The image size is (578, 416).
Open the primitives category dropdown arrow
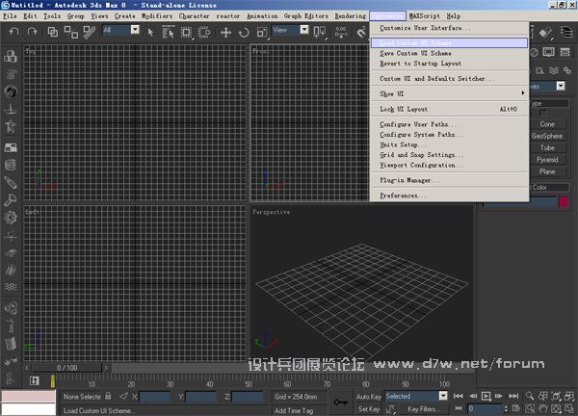pos(561,86)
